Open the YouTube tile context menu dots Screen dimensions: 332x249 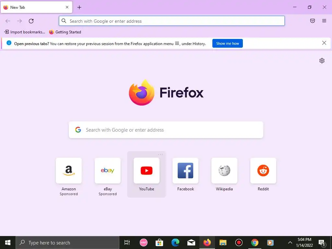(160, 154)
